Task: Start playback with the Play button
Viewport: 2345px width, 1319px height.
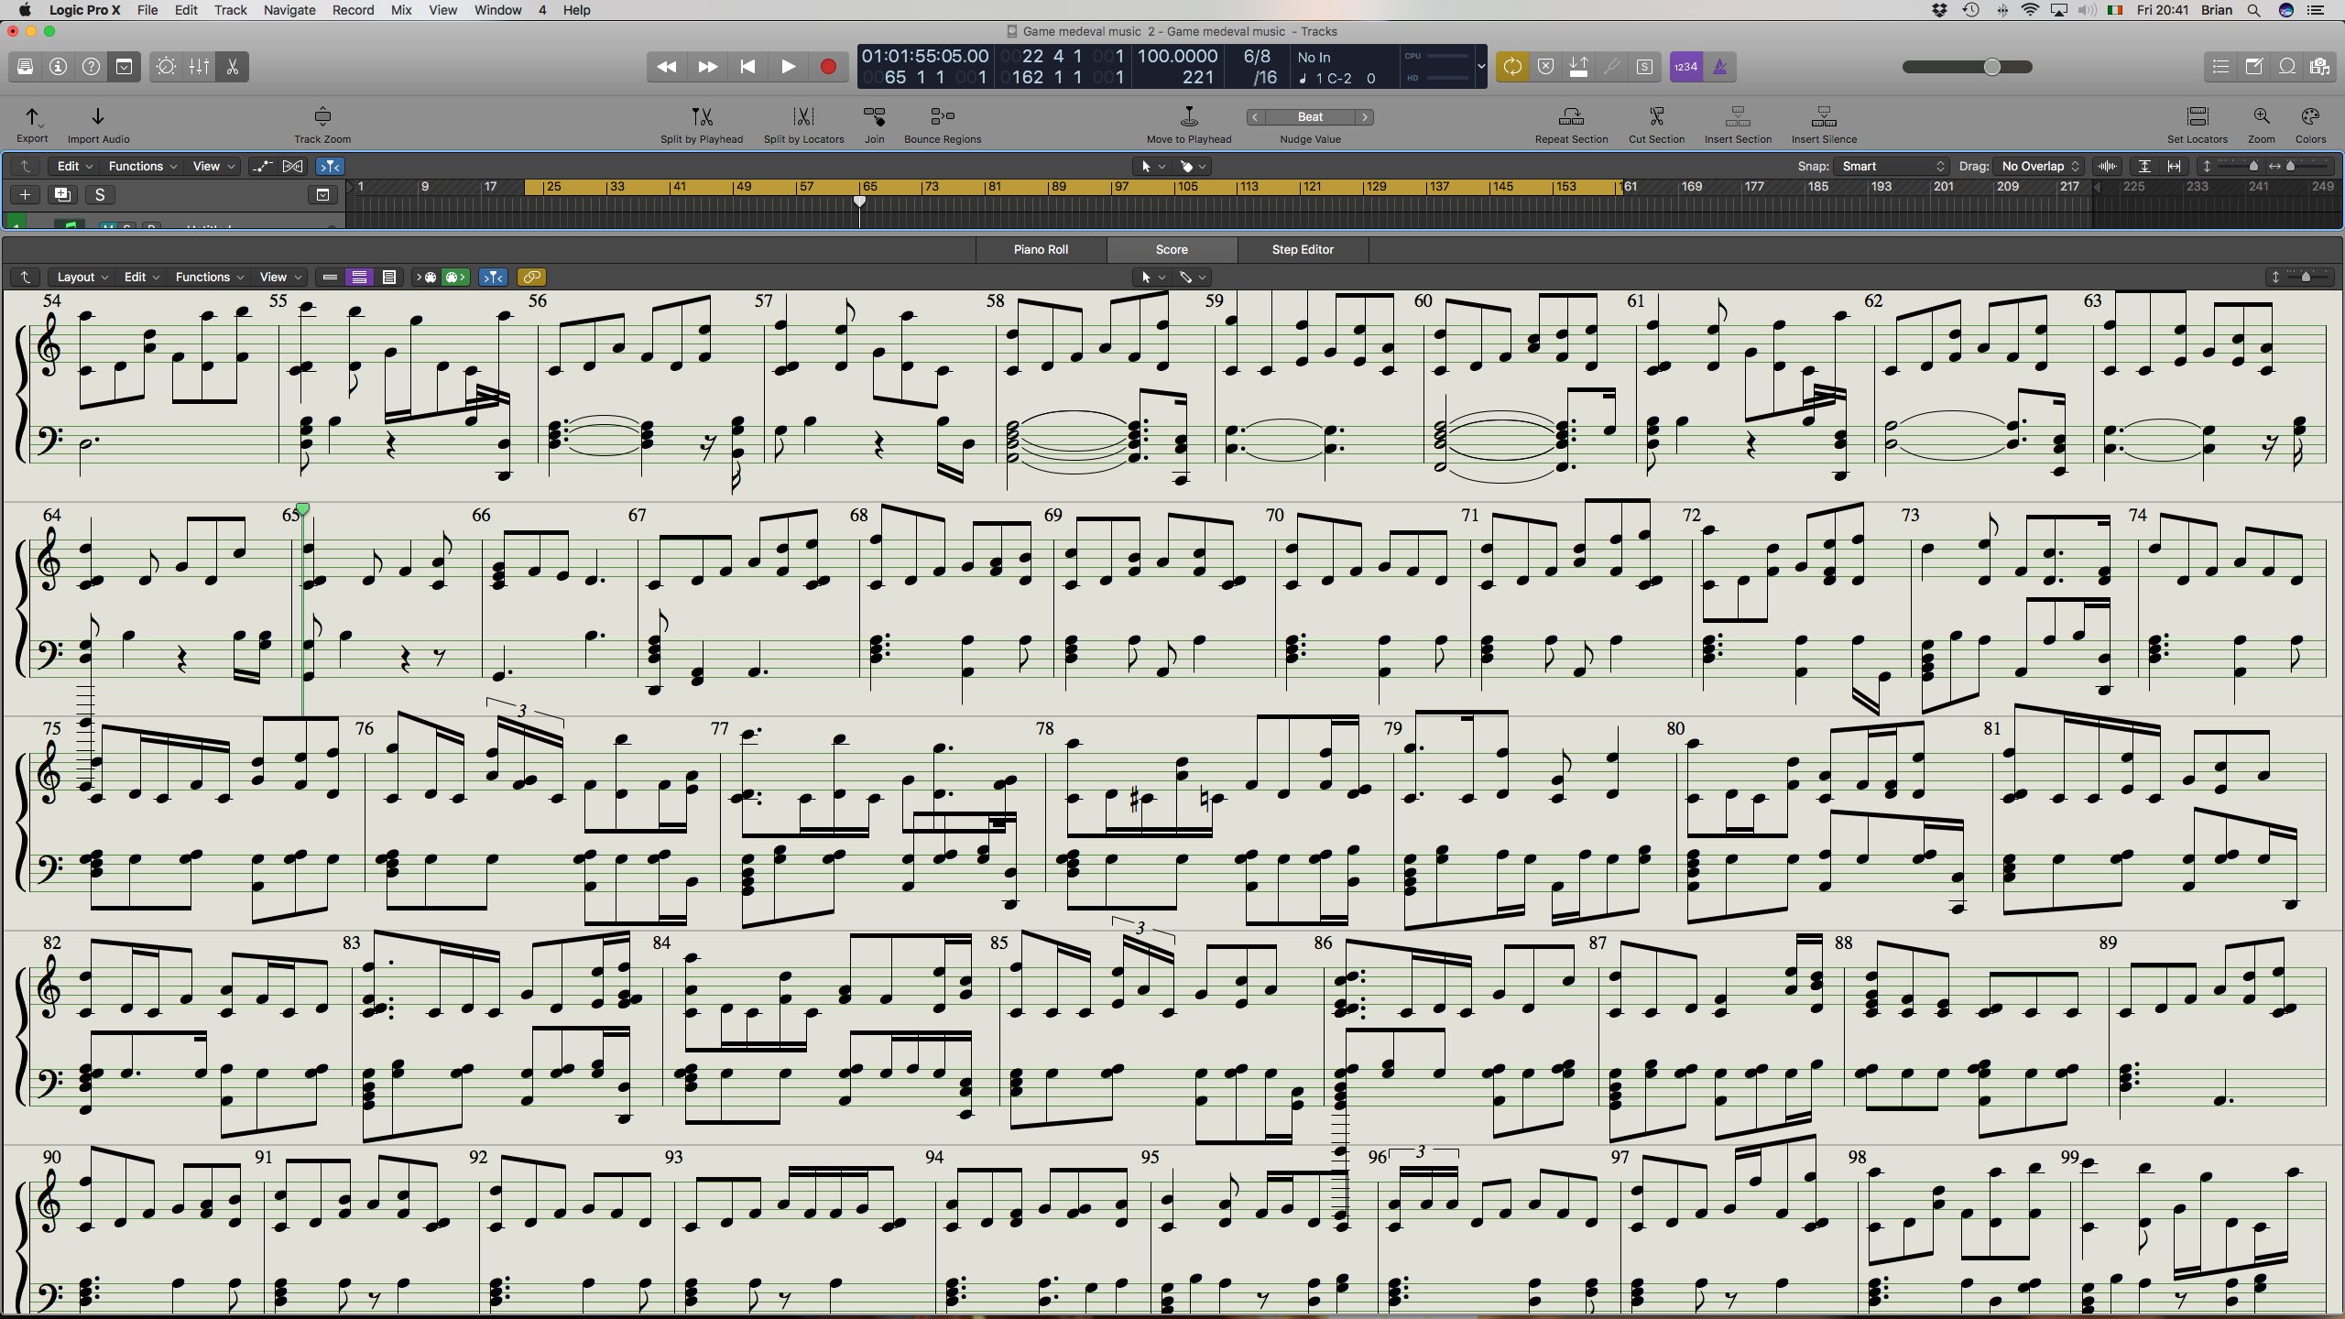Action: 788,67
